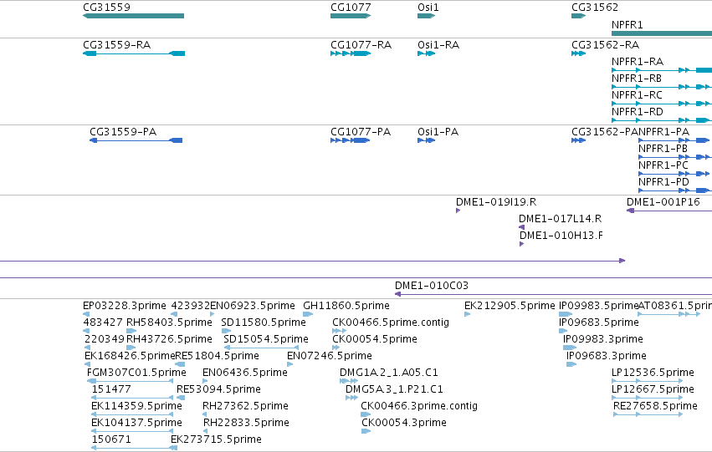The image size is (712, 452).
Task: Click the CG1077 gene label
Action: 351,8
